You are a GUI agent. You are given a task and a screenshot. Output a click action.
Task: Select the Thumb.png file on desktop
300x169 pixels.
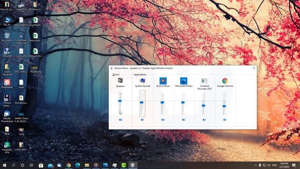(36, 69)
